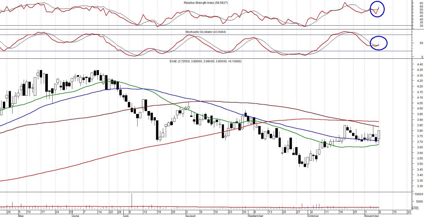Image resolution: width=424 pixels, height=217 pixels.
Task: Click the July month label on time axis
Action: (x=127, y=216)
